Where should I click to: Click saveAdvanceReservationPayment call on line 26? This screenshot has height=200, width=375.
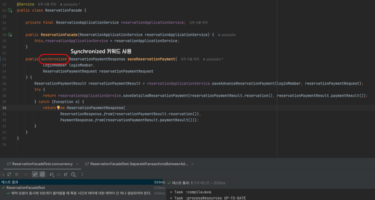pos(243,84)
